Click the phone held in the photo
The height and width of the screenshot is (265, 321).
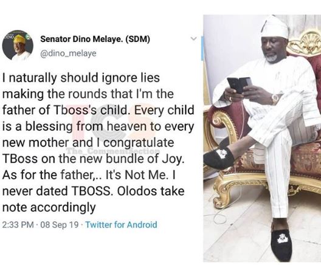tap(239, 85)
